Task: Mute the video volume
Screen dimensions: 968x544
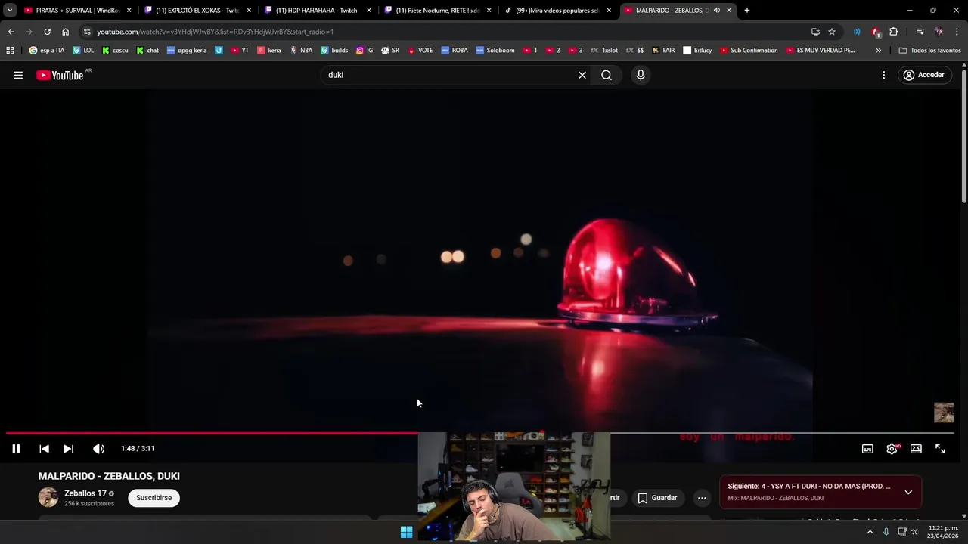Action: [98, 449]
